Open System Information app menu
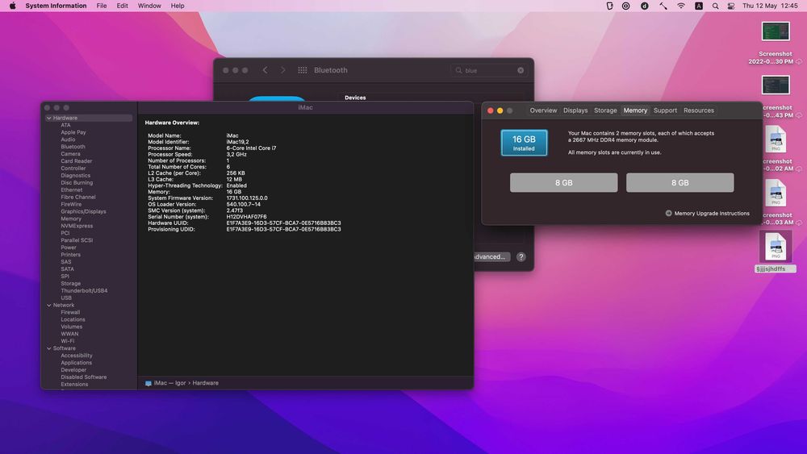 coord(56,6)
